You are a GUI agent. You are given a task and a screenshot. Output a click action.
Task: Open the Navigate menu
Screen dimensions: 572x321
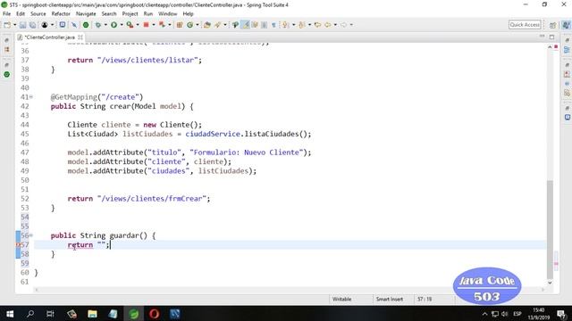pyautogui.click(x=86, y=14)
